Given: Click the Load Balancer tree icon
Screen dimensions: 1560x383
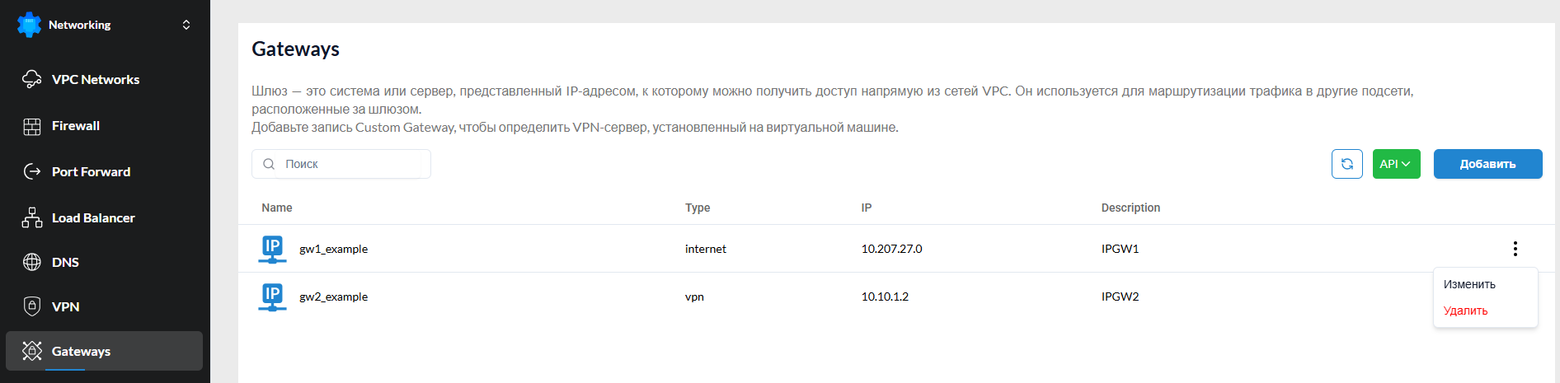Looking at the screenshot, I should [32, 217].
